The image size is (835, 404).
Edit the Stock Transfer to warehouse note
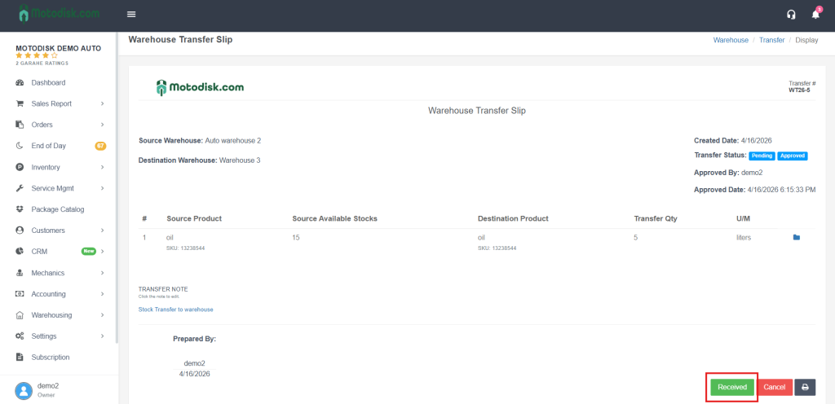tap(175, 310)
